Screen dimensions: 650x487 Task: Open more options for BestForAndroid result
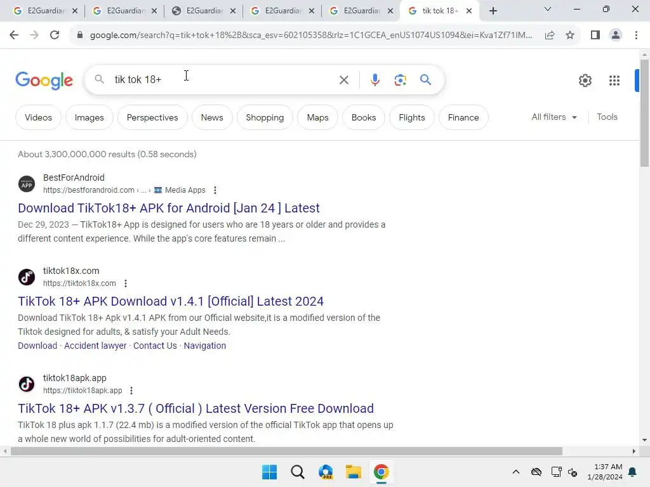click(x=215, y=190)
